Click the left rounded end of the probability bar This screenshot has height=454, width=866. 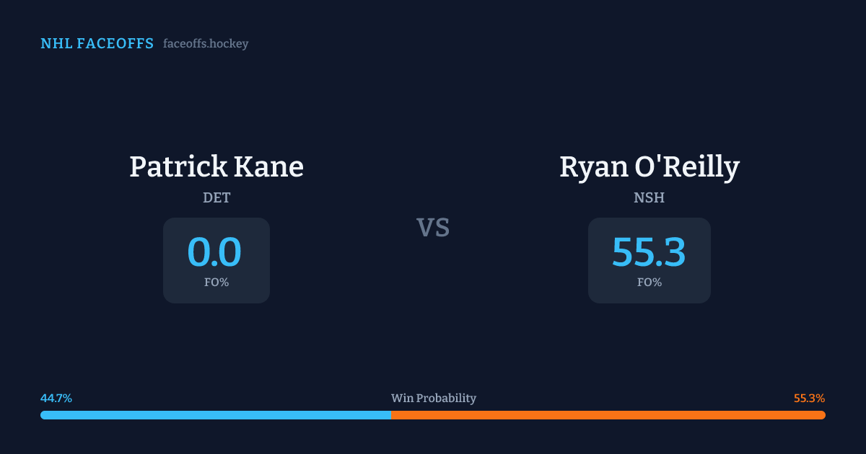[43, 415]
